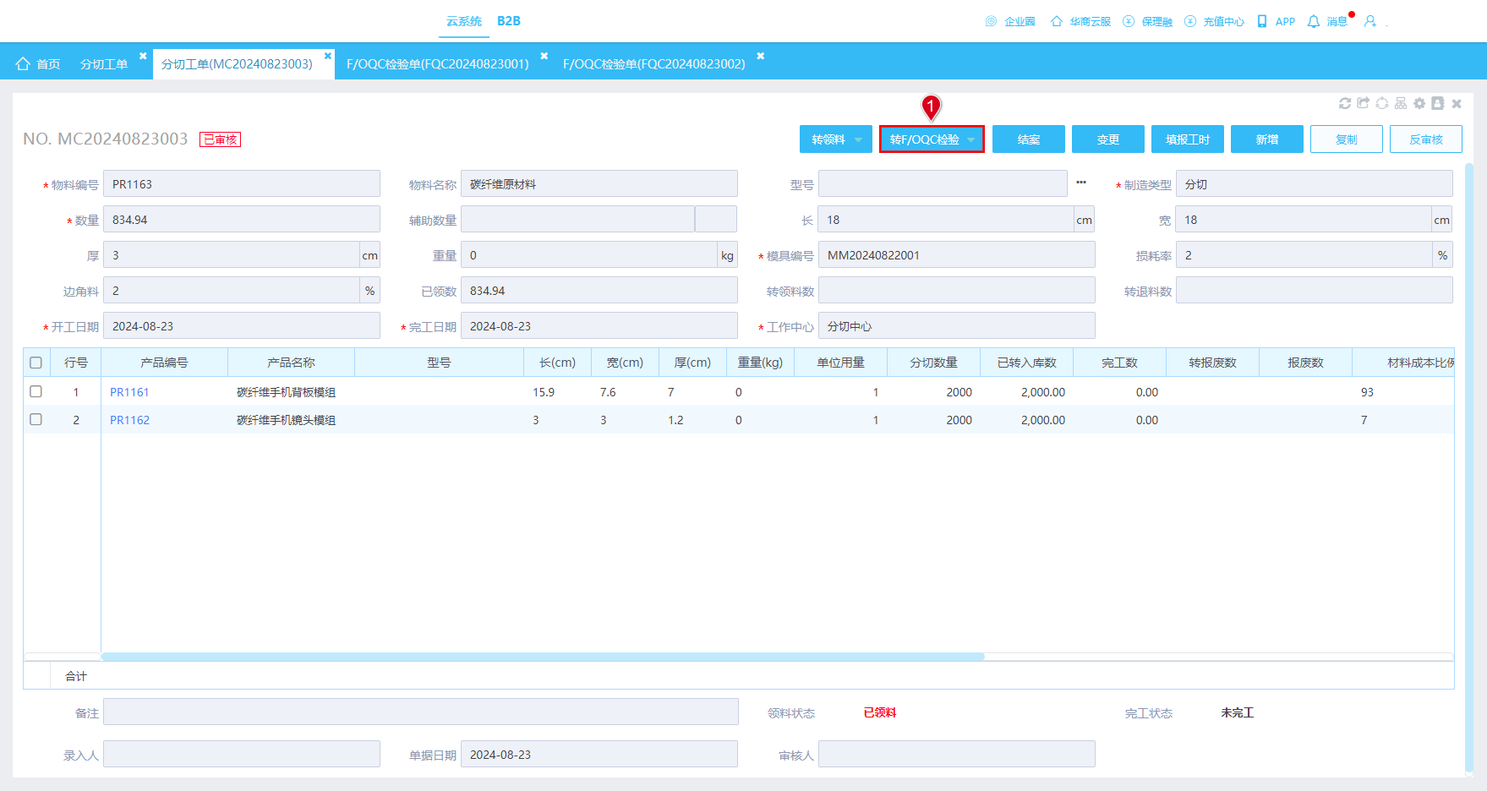
Task: Click the share/export arrow icon
Action: pyautogui.click(x=1364, y=103)
